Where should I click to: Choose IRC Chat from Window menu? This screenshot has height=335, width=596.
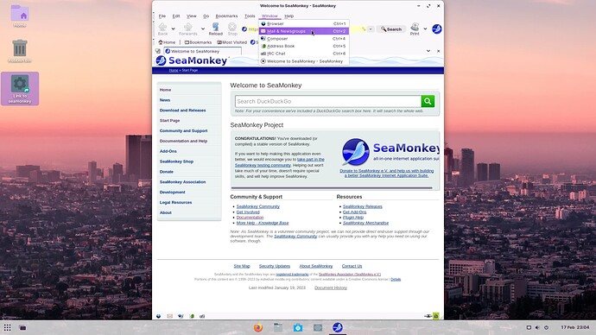pos(304,54)
